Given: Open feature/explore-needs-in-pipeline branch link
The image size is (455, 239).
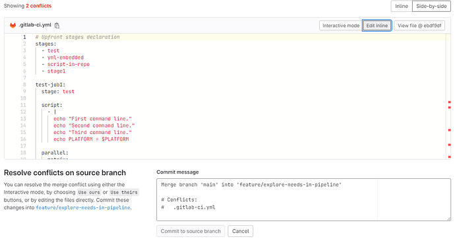Looking at the screenshot, I should click(x=83, y=207).
